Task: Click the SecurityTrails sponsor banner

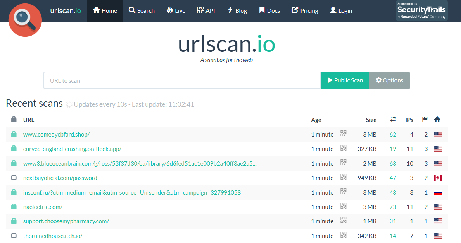Action: tap(421, 10)
